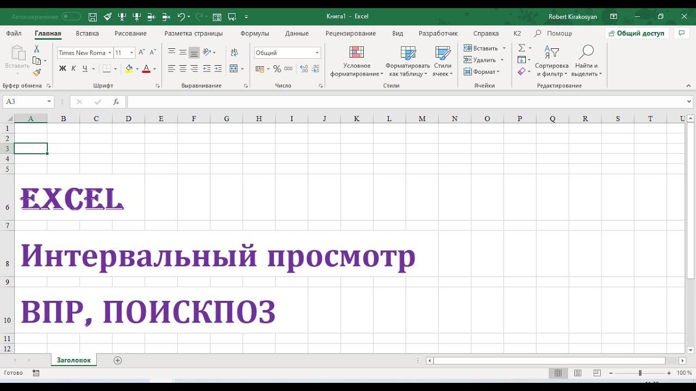Viewport: 696px width, 391px height.
Task: Toggle underline with the Ч button
Action: click(85, 68)
